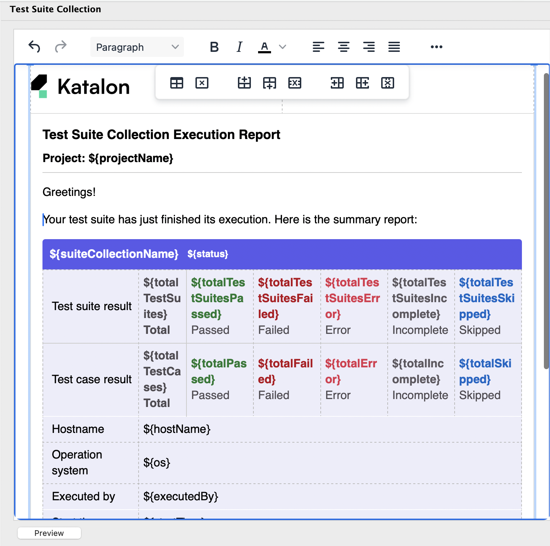
Task: Click the 'Test case result' cell
Action: click(91, 380)
